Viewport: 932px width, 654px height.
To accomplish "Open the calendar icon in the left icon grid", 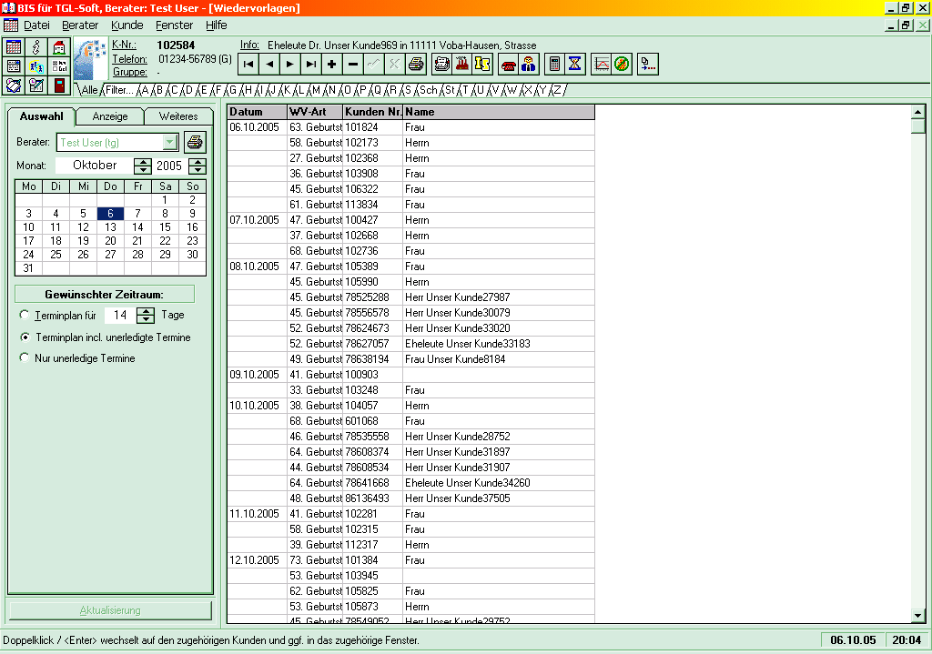I will pos(14,47).
